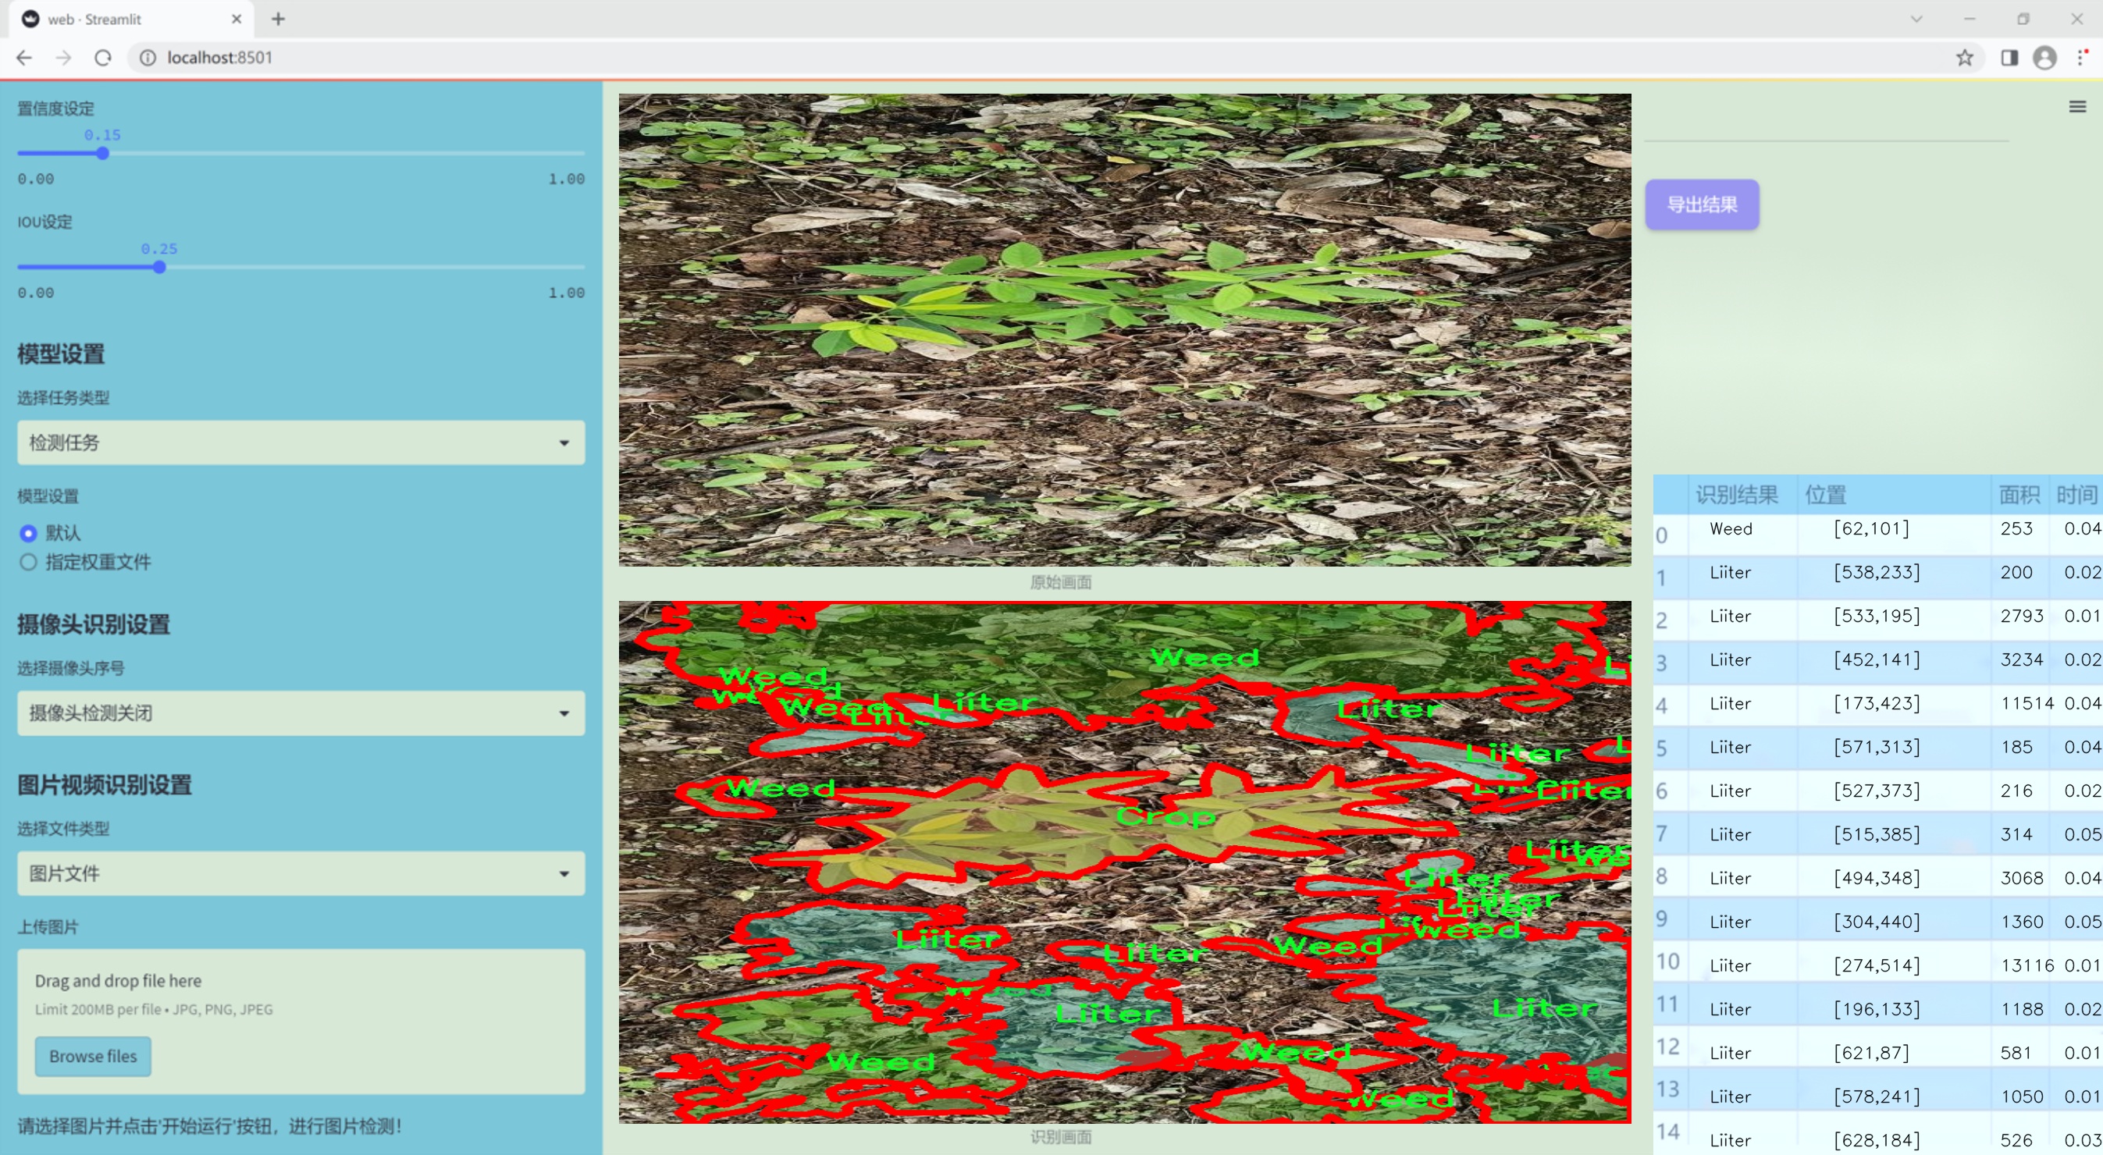Open the 摄像头检测关闭 camera dropdown
The width and height of the screenshot is (2103, 1155).
(301, 713)
